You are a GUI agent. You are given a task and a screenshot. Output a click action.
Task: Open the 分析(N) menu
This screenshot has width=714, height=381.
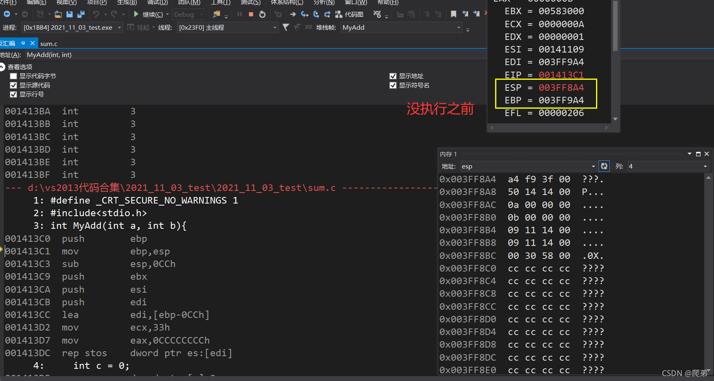point(324,2)
